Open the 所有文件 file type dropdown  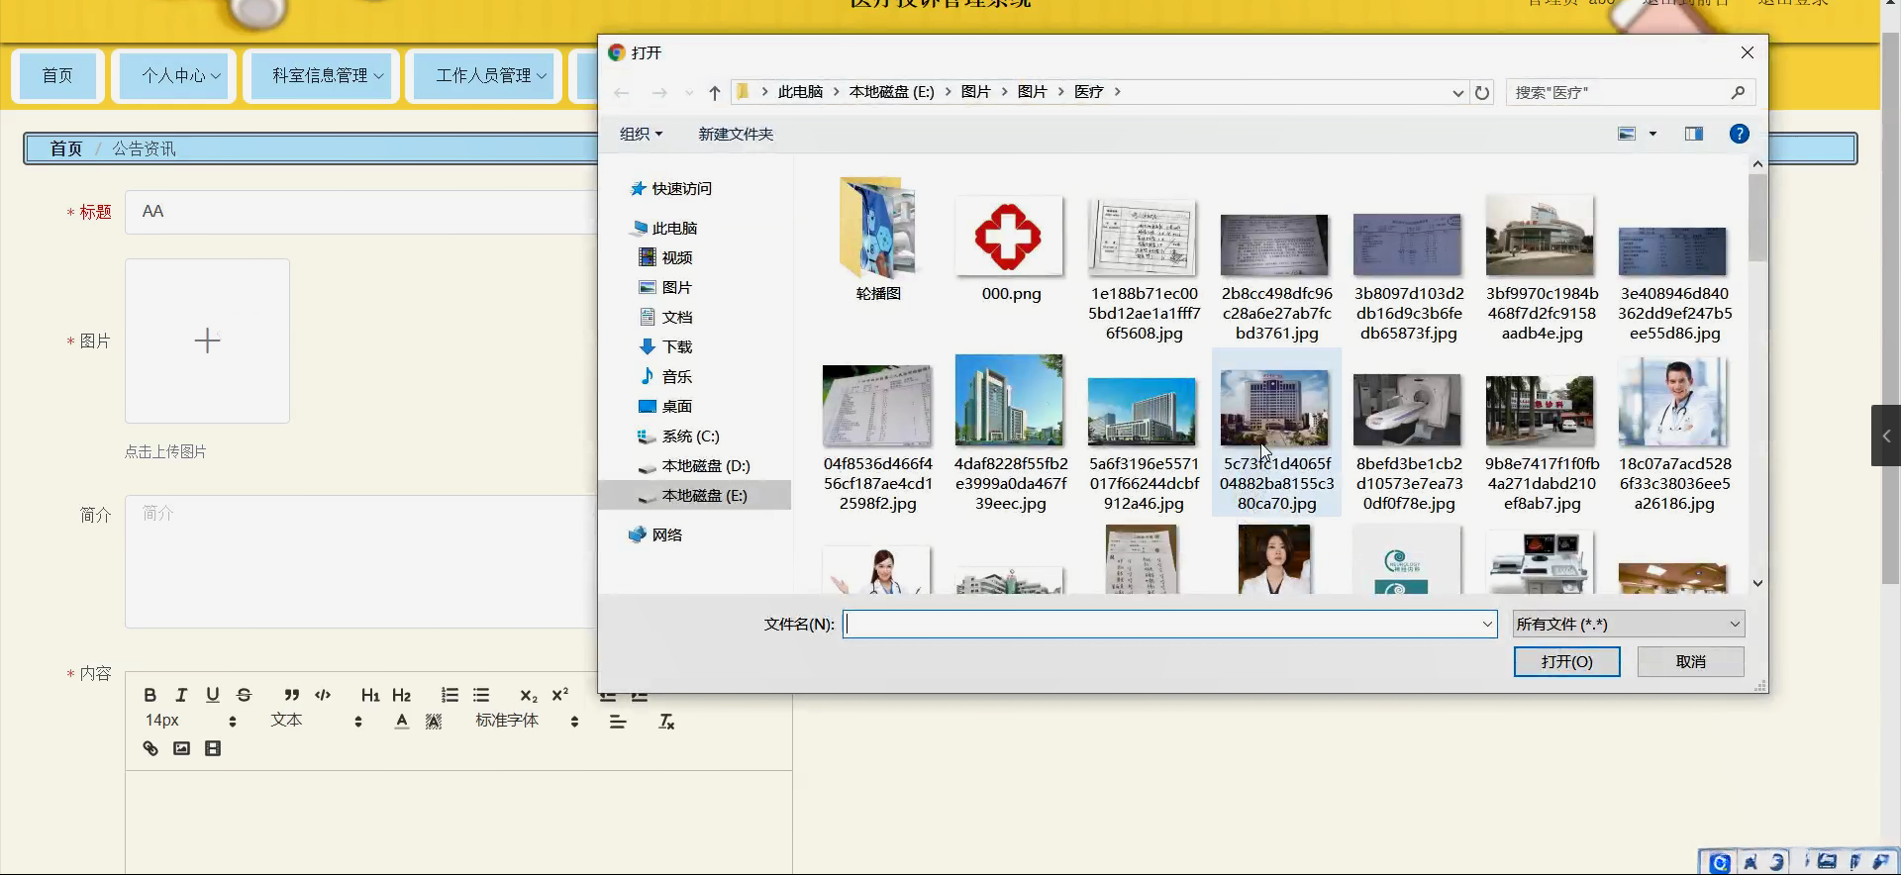pos(1628,624)
